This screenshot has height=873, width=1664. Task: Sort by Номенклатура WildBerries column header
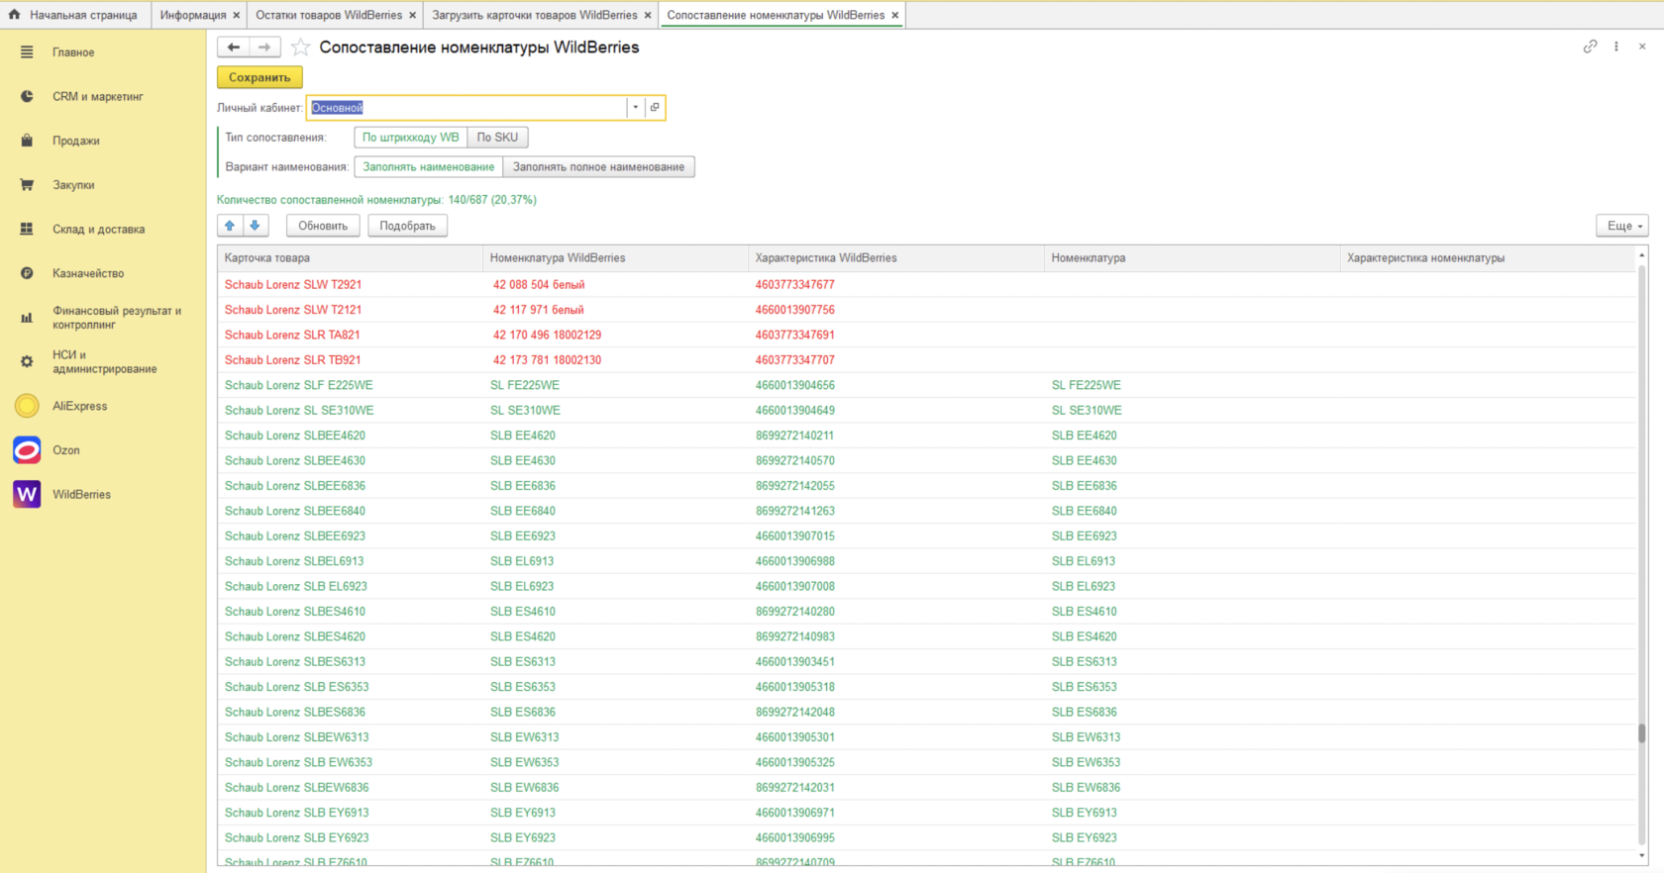pyautogui.click(x=616, y=258)
